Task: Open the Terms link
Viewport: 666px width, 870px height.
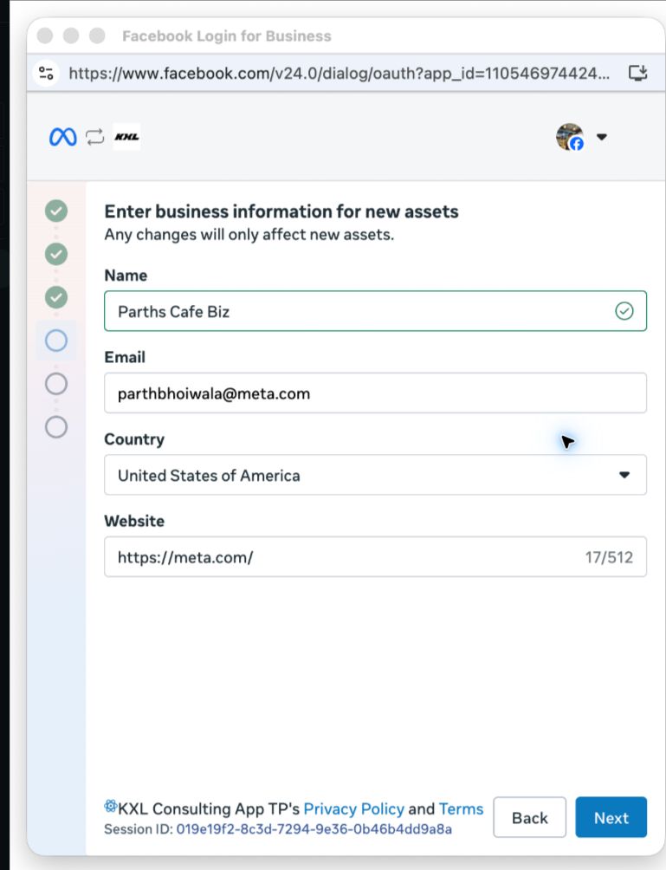Action: [x=461, y=809]
